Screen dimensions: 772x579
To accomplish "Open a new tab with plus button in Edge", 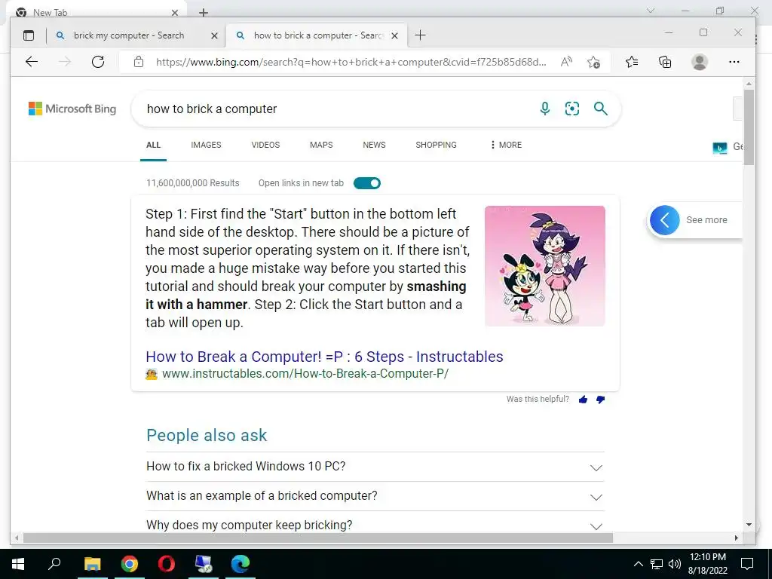I will click(x=420, y=35).
